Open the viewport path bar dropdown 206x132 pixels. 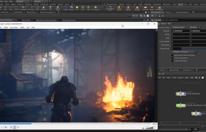pyautogui.click(x=130, y=16)
